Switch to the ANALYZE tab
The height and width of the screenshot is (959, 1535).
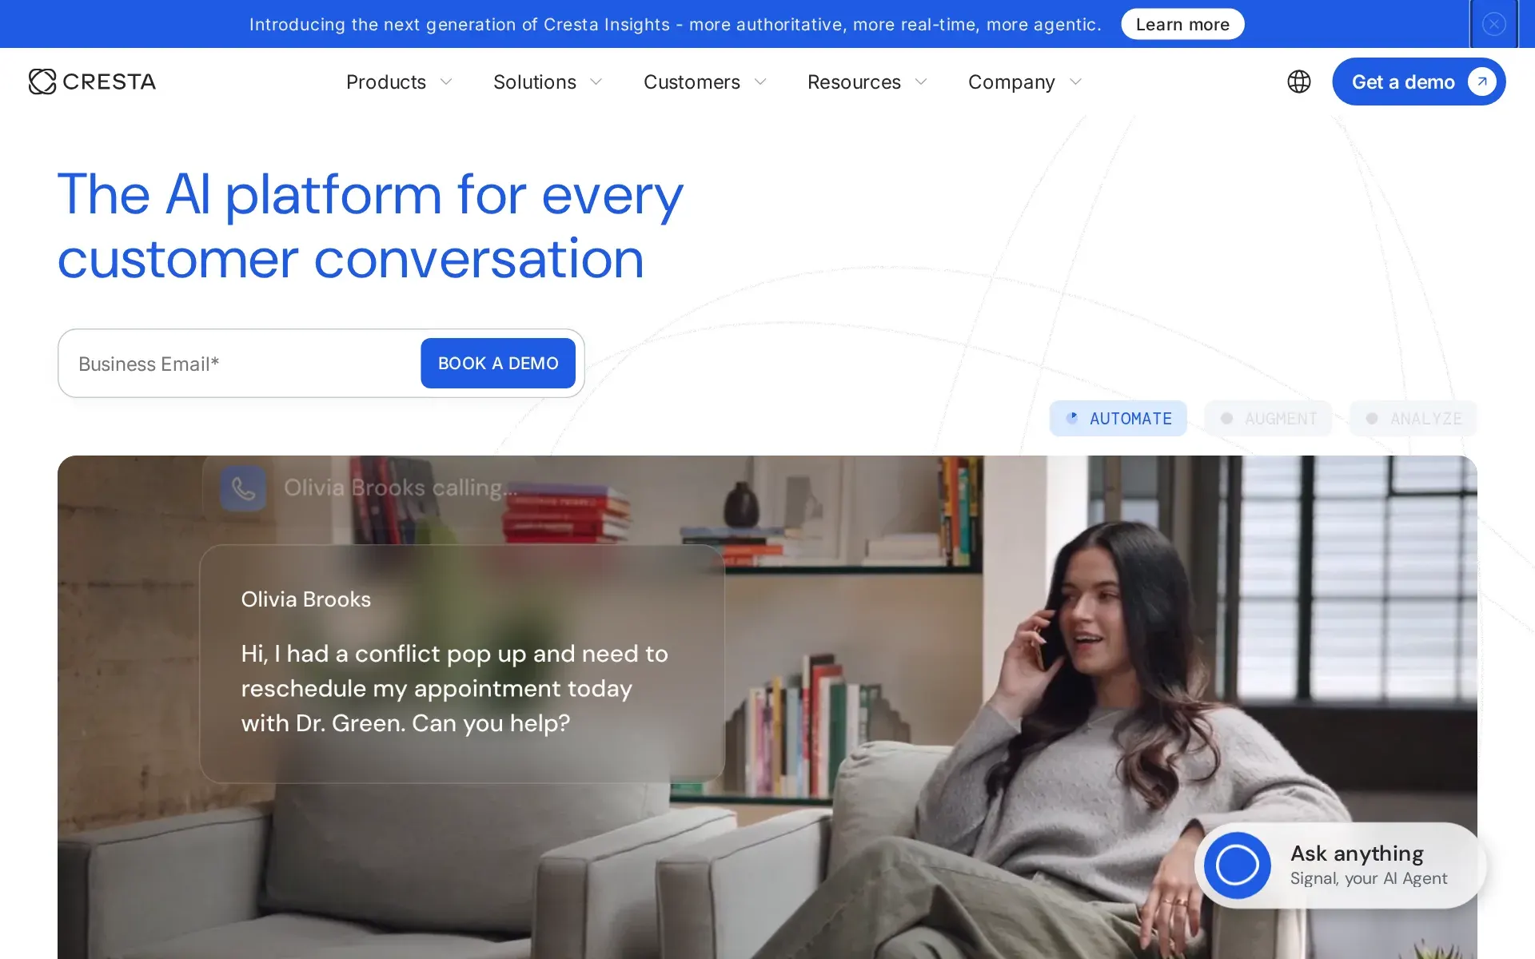1413,419
